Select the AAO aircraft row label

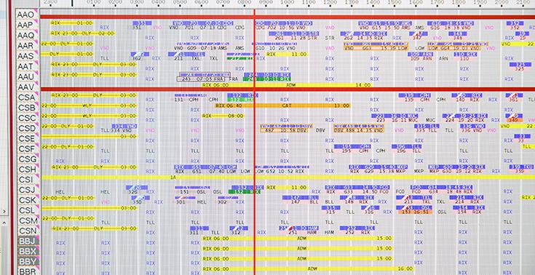tap(27, 15)
